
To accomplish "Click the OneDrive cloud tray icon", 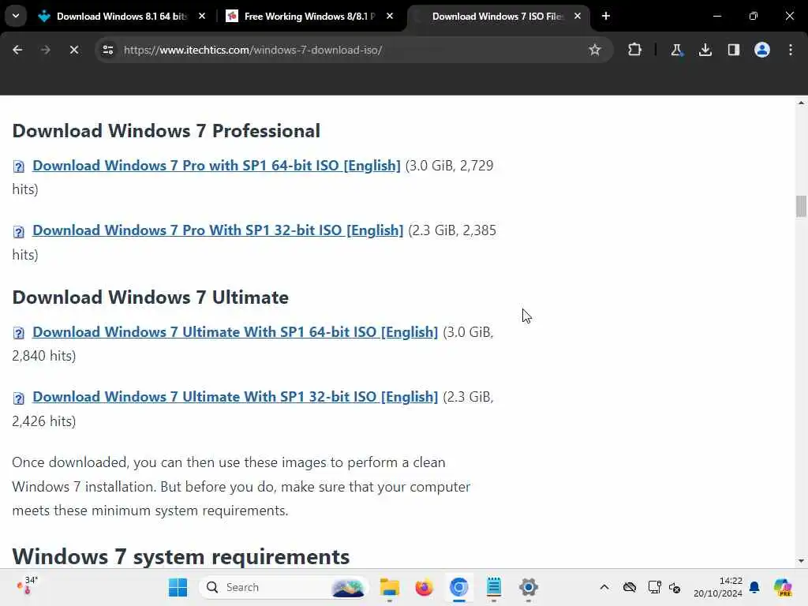I will 629,587.
